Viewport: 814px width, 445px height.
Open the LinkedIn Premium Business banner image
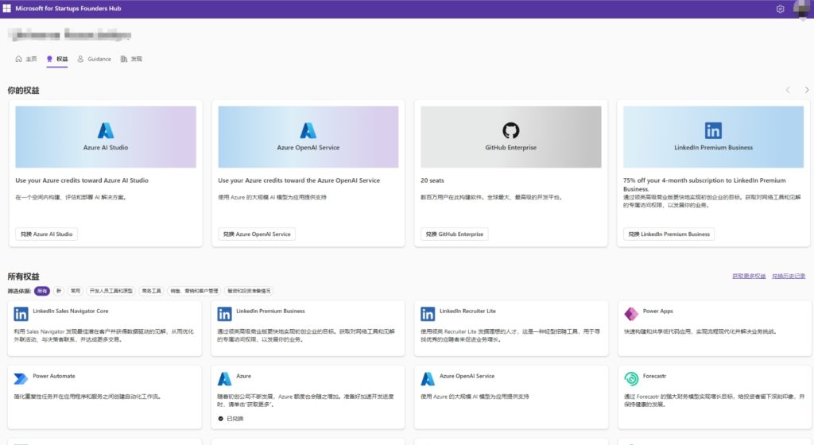click(x=713, y=137)
